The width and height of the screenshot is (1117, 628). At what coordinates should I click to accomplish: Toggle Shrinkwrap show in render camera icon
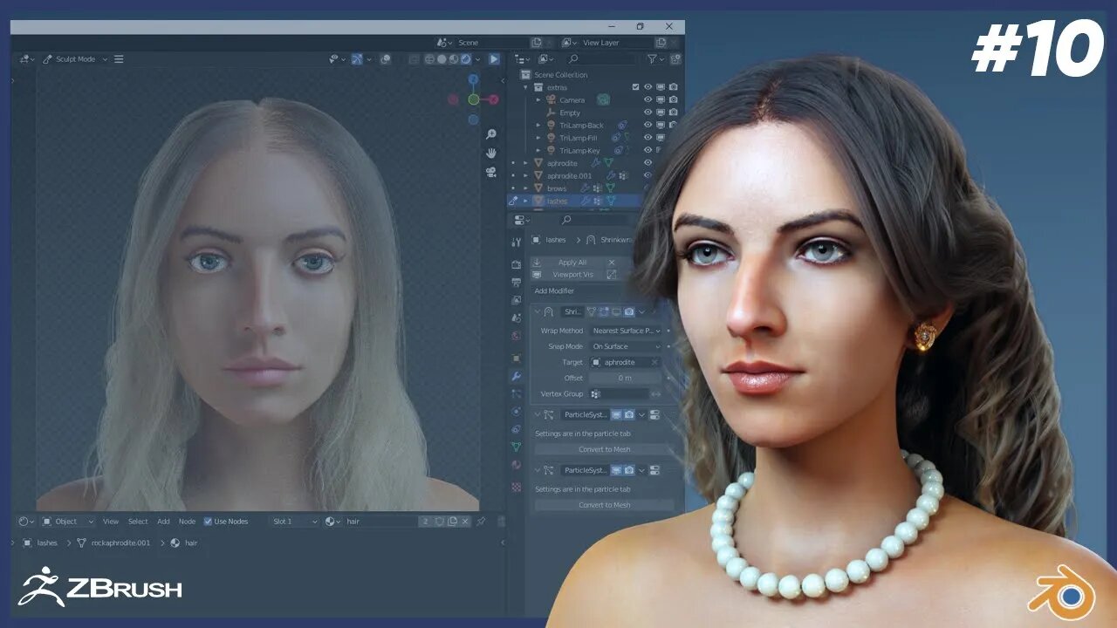629,311
